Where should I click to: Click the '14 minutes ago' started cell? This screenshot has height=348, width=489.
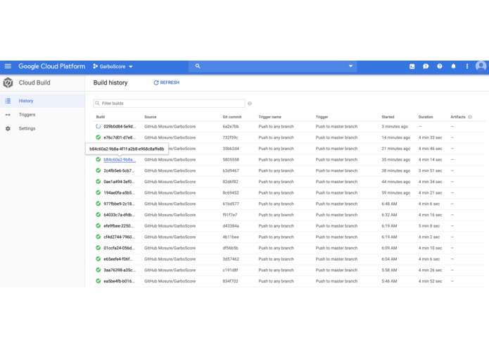(395, 137)
